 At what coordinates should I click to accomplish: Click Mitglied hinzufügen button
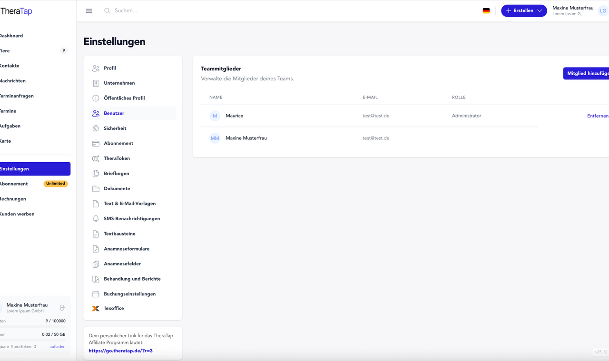tap(587, 73)
